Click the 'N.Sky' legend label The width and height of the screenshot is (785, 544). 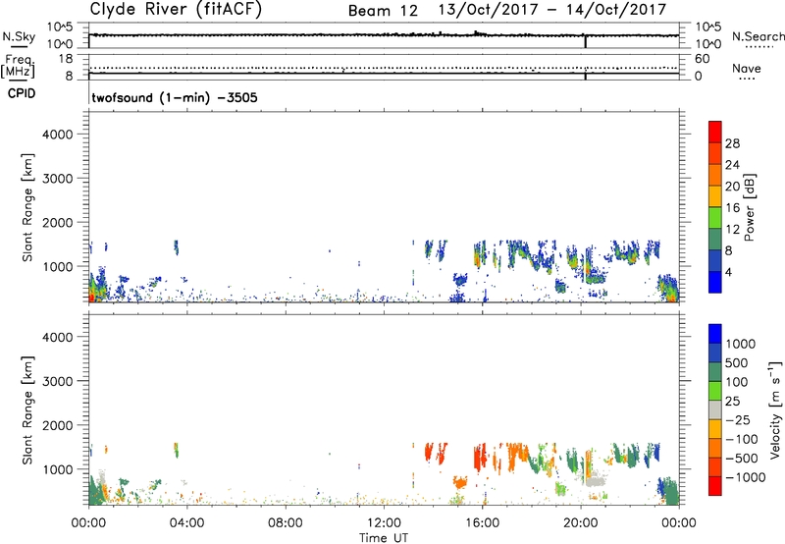(x=19, y=36)
